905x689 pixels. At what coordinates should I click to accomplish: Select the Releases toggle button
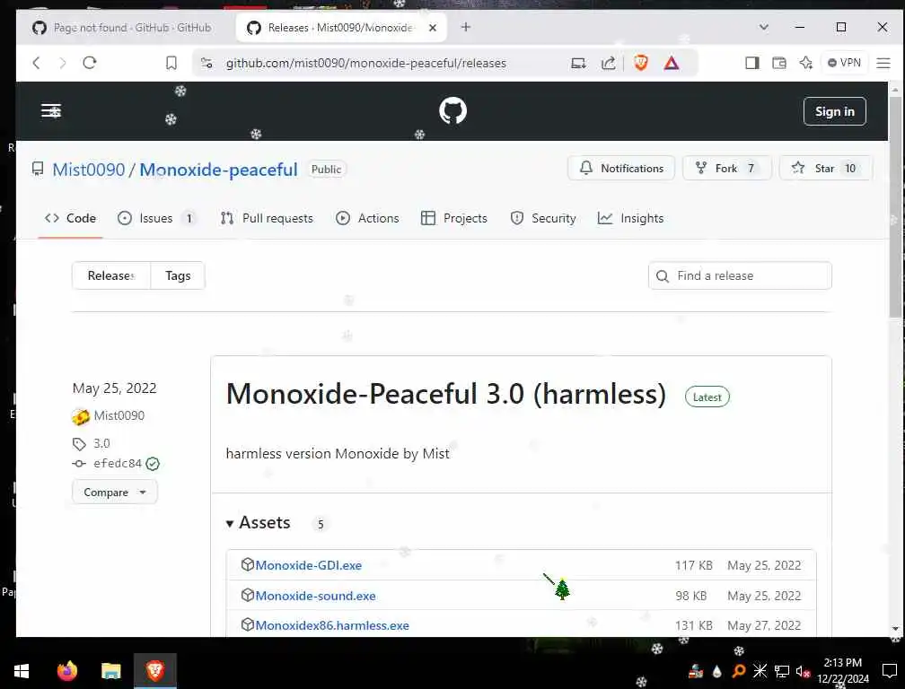[110, 275]
